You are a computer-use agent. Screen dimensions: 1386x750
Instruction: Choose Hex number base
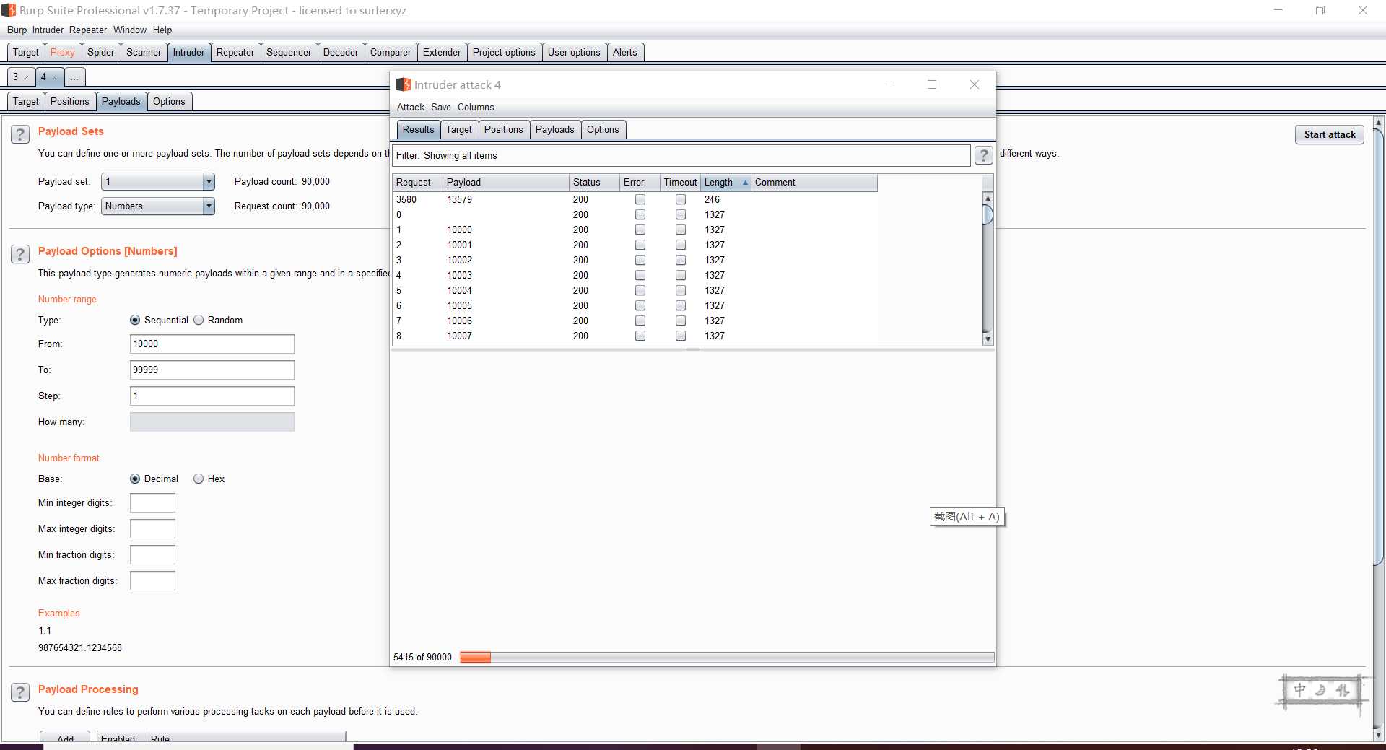click(x=199, y=479)
